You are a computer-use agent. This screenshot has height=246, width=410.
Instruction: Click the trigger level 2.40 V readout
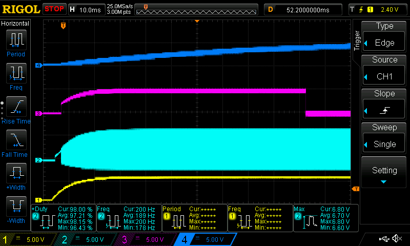click(389, 10)
